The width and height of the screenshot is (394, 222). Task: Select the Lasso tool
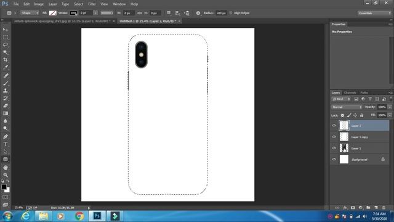pos(6,45)
